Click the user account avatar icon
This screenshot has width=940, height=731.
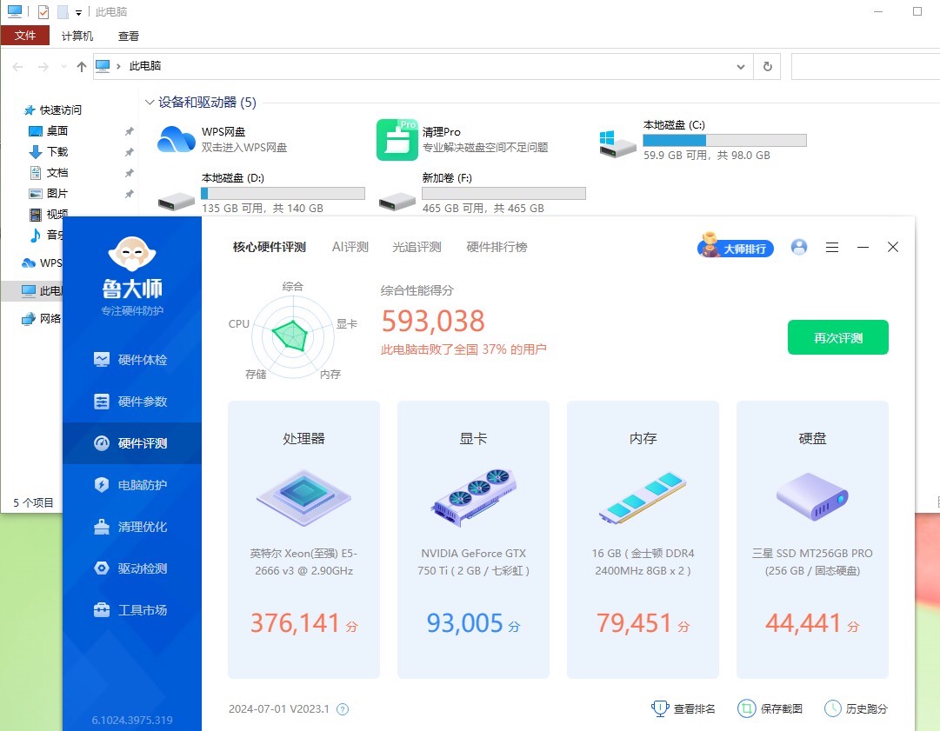799,247
